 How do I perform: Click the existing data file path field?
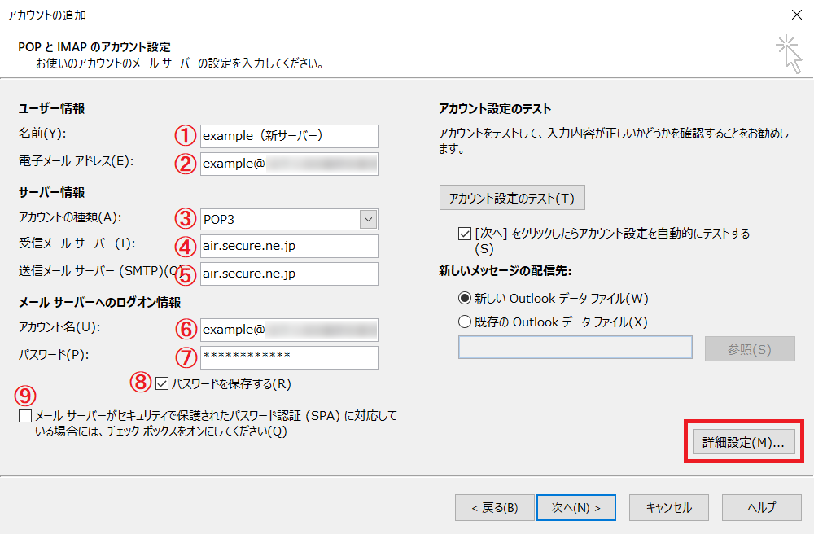coord(575,348)
